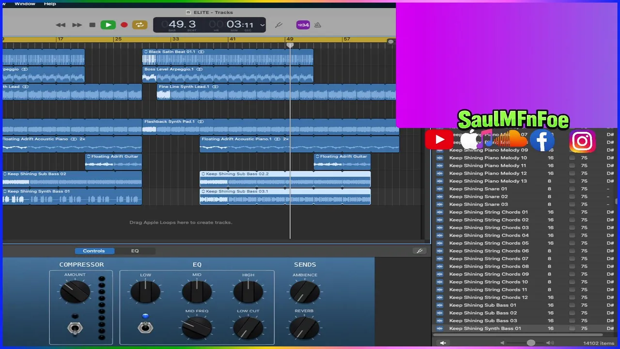This screenshot has width=620, height=349.
Task: Click waveform icon for Keep Shining Piano Melody 13
Action: 440,181
